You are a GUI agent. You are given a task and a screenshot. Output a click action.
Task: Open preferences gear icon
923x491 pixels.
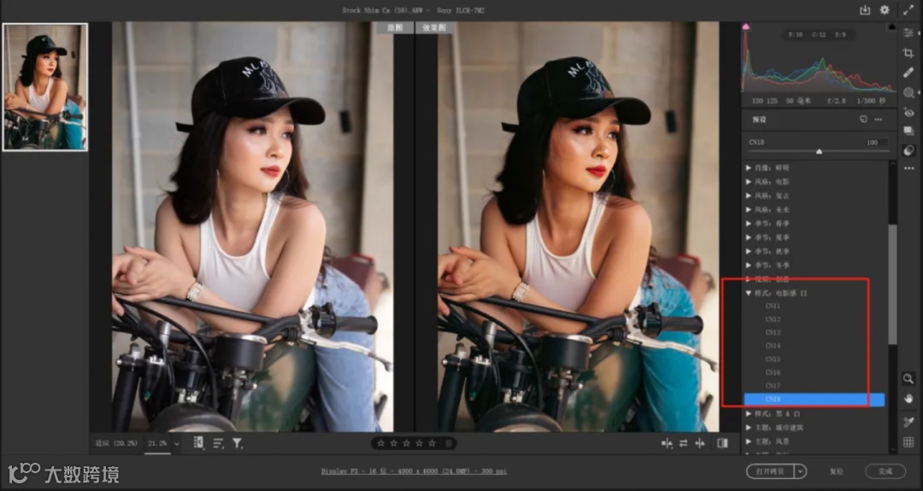click(x=885, y=10)
